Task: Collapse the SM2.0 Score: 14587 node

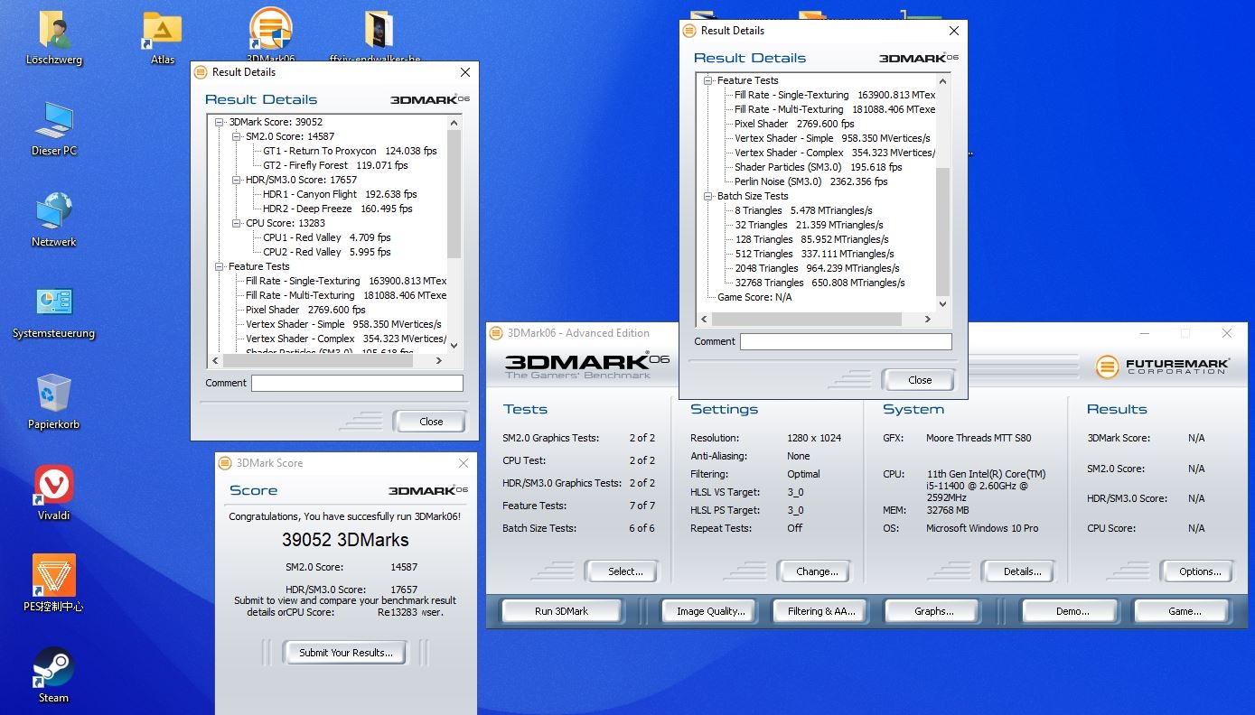Action: (238, 136)
